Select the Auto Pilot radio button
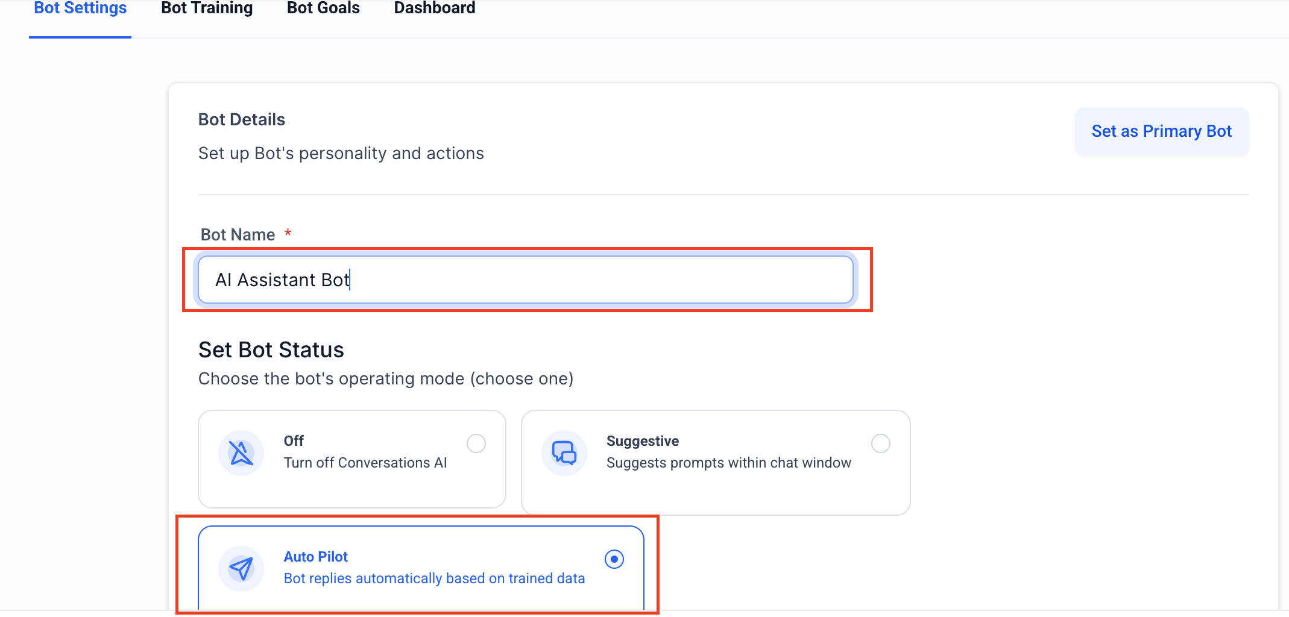 pos(614,559)
